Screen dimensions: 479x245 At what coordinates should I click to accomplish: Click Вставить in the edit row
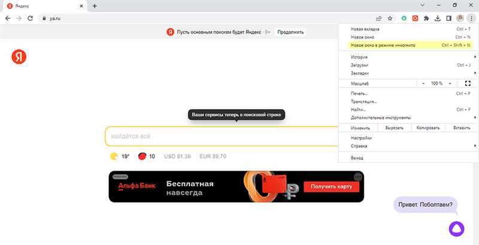tap(462, 128)
